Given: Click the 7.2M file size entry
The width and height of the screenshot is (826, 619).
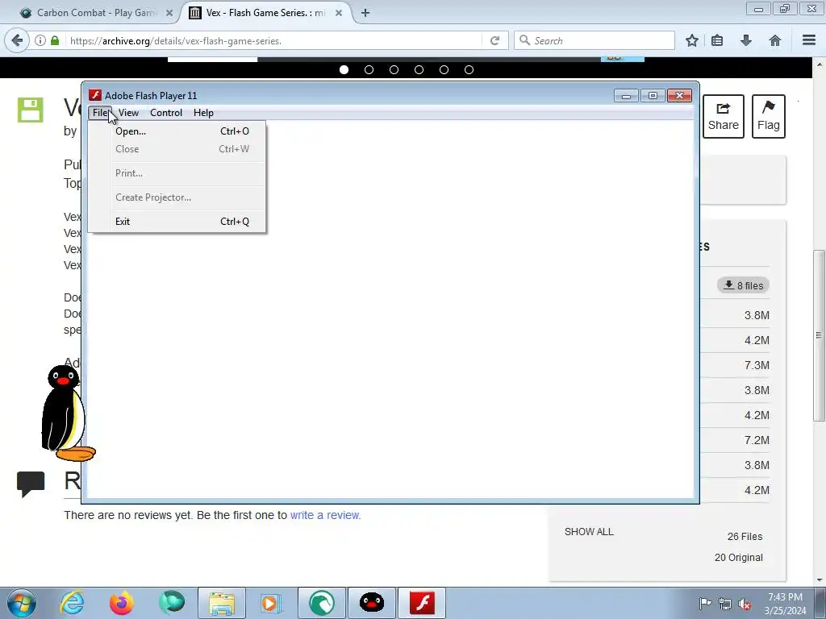Looking at the screenshot, I should pyautogui.click(x=757, y=440).
